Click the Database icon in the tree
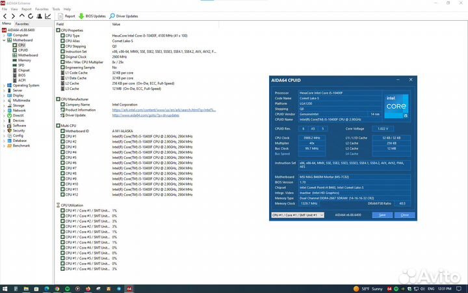The width and height of the screenshot is (468, 293). click(x=9, y=141)
